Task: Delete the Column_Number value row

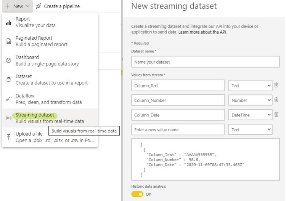Action: pos(276,100)
